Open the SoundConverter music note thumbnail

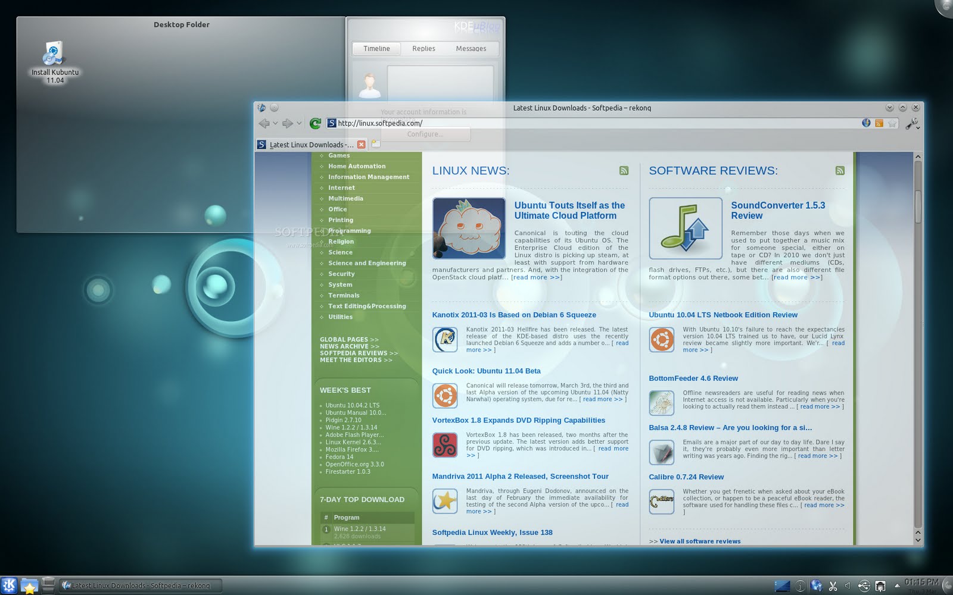click(686, 228)
